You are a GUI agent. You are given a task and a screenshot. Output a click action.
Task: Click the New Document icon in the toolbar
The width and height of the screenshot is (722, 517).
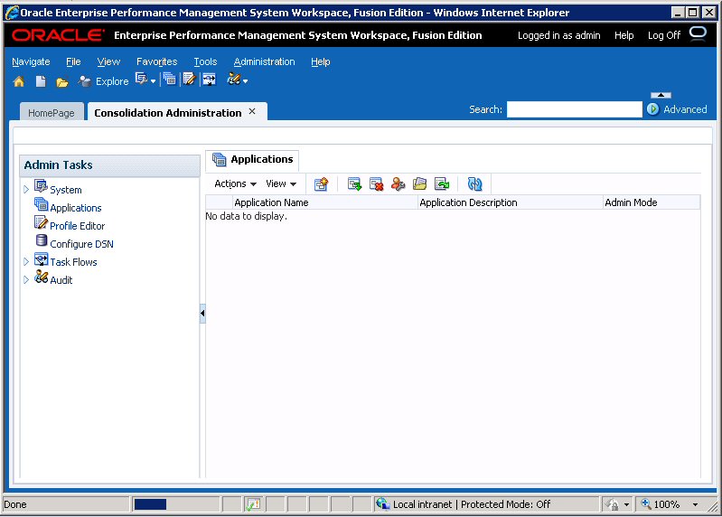tap(41, 81)
